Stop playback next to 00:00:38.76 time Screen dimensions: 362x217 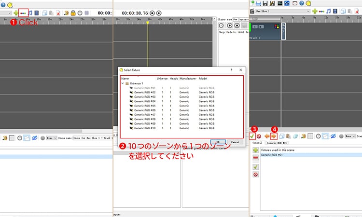click(152, 13)
